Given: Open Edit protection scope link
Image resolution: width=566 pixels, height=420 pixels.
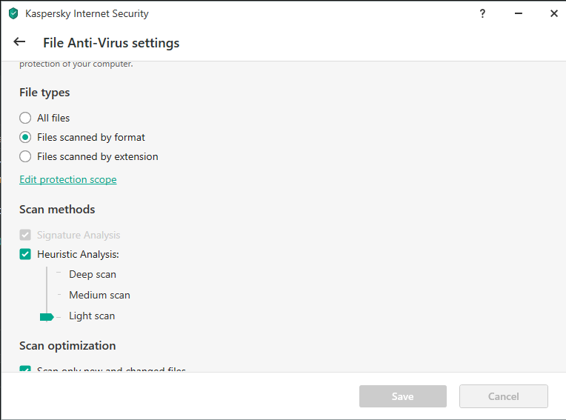Looking at the screenshot, I should tap(67, 179).
